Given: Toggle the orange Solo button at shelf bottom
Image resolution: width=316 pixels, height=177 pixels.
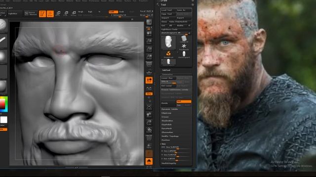Looking at the screenshot, I should [x=149, y=161].
